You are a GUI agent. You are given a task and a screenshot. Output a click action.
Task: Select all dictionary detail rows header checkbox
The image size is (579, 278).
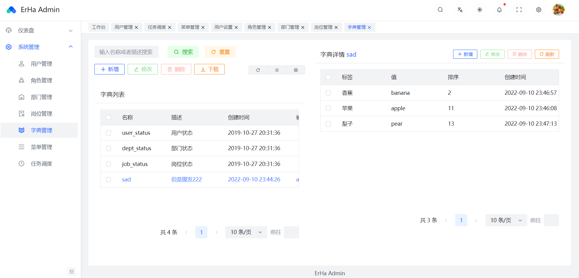click(328, 77)
